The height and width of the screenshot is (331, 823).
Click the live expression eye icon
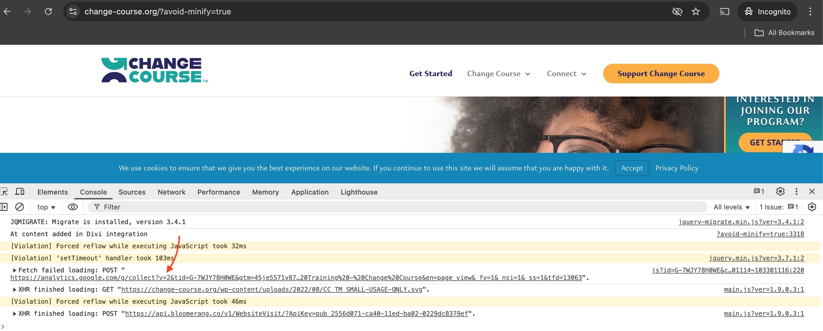point(73,207)
